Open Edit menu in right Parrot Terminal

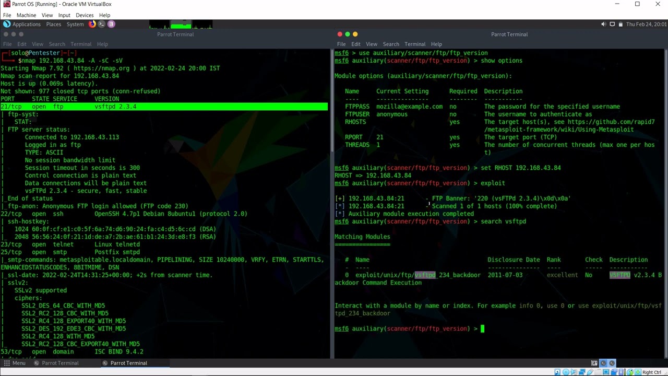tap(356, 44)
